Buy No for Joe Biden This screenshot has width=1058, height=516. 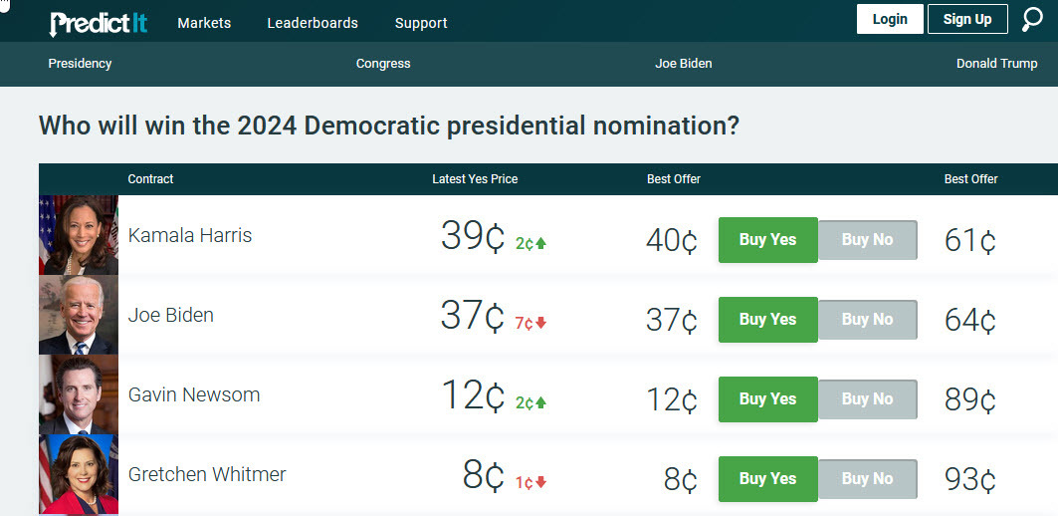(867, 320)
